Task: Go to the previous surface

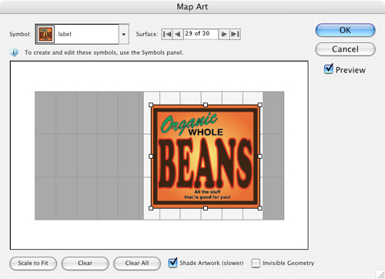Action: pos(178,34)
